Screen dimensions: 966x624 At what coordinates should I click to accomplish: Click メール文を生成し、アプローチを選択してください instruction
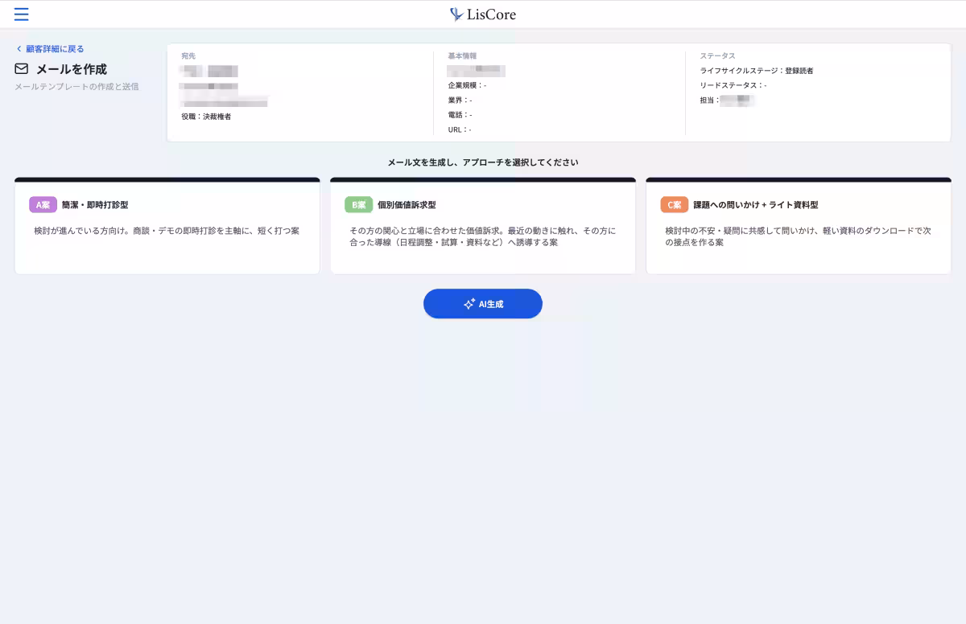pyautogui.click(x=483, y=162)
